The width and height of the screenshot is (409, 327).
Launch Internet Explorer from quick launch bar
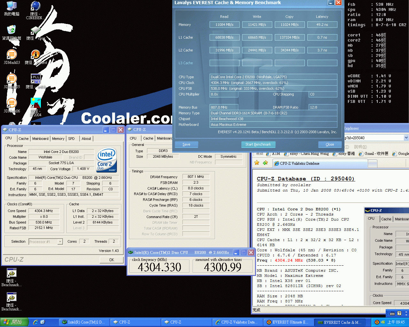[x=35, y=322]
